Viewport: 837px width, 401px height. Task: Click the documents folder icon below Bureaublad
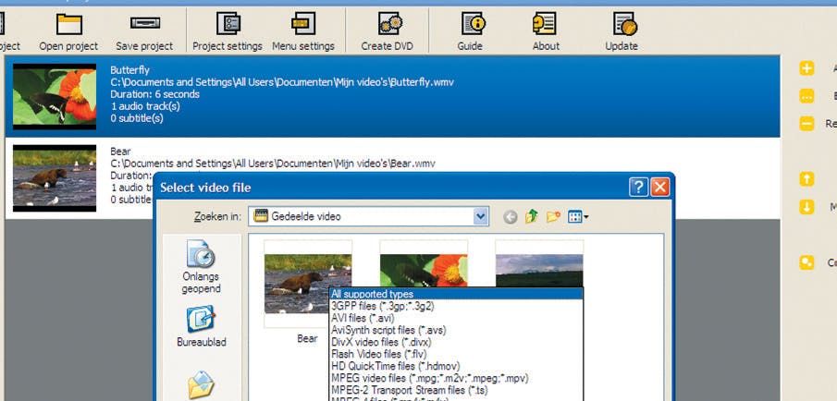click(x=201, y=385)
